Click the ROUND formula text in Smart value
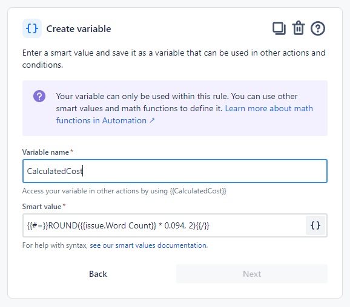Image resolution: width=350 pixels, height=307 pixels. [x=118, y=225]
